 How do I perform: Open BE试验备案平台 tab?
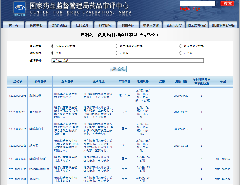click(223, 25)
